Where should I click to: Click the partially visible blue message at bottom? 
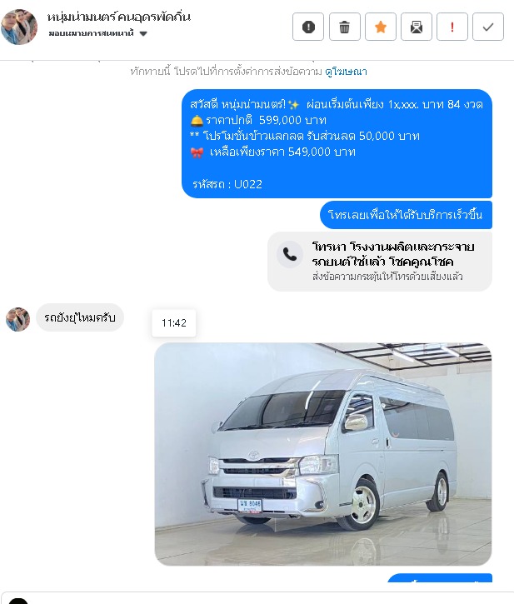tap(440, 578)
